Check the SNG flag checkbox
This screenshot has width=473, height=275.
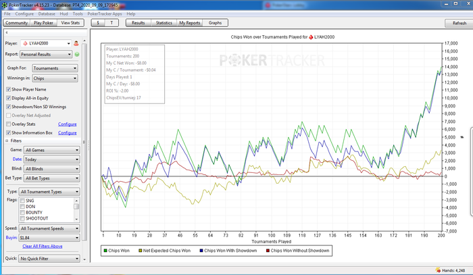[22, 201]
